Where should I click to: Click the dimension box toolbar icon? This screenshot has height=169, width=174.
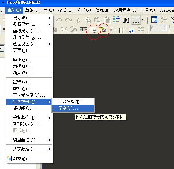(83, 30)
